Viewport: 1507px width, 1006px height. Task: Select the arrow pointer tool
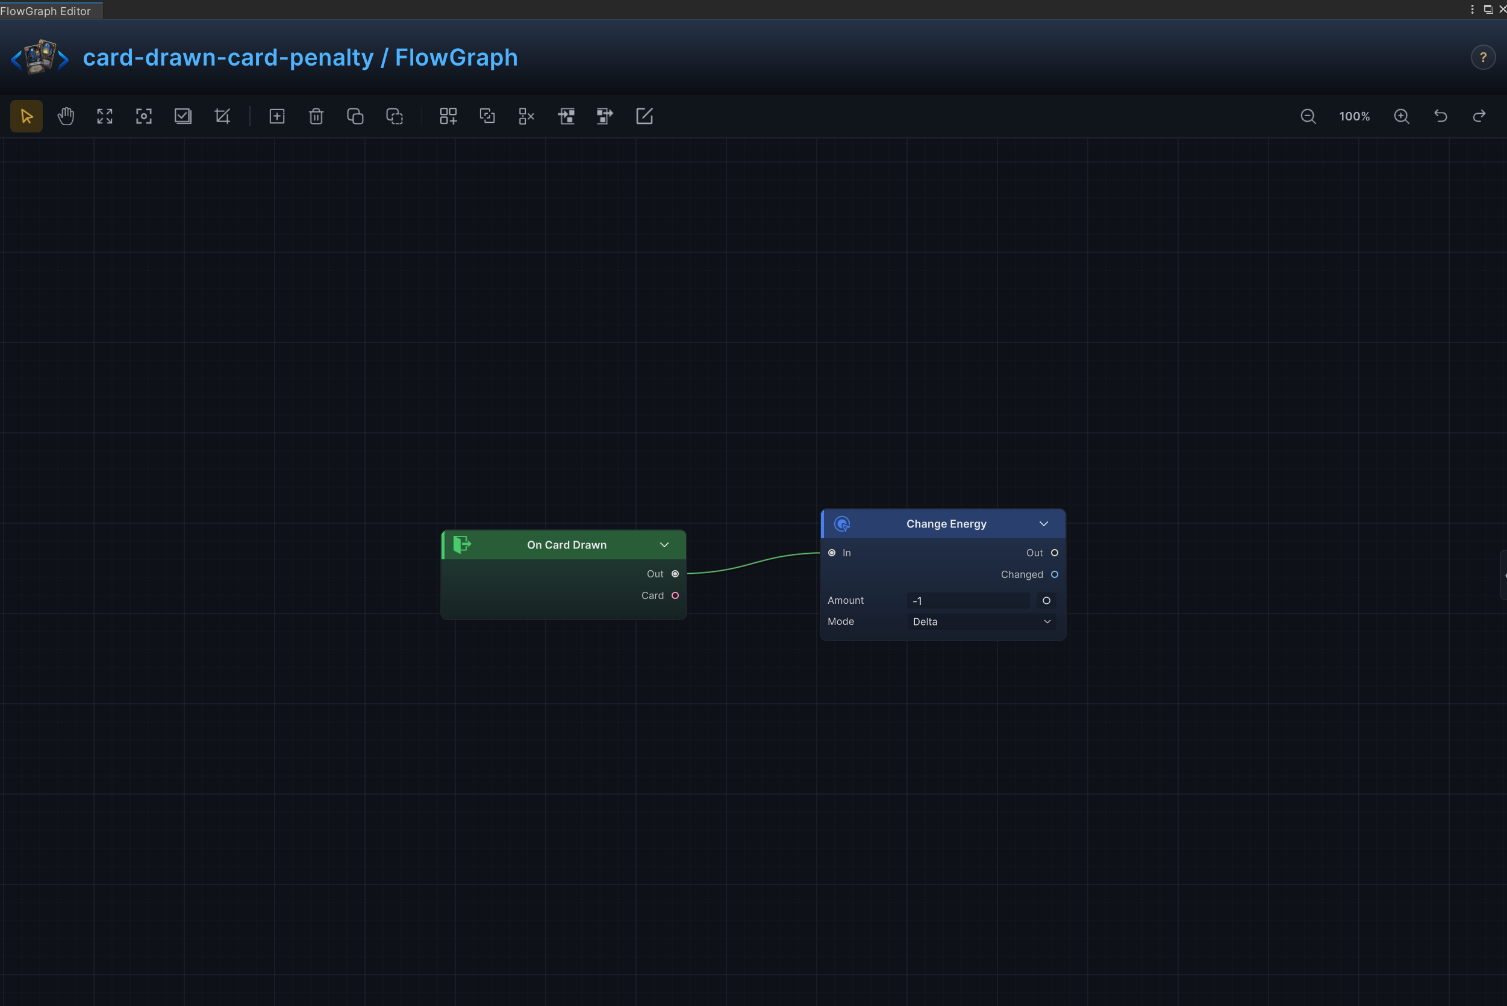click(x=27, y=116)
